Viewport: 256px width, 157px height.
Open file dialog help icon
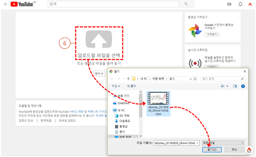(243, 86)
